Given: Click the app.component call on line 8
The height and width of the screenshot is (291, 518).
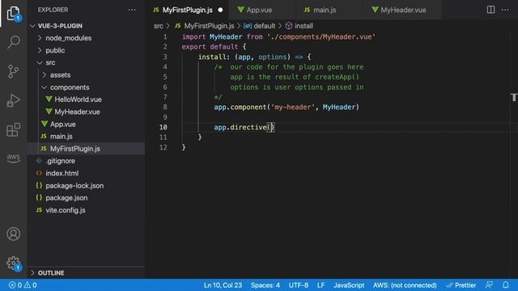Looking at the screenshot, I should (x=287, y=107).
